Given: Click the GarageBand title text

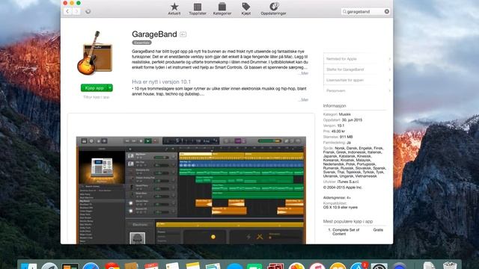Looking at the screenshot, I should click(154, 34).
